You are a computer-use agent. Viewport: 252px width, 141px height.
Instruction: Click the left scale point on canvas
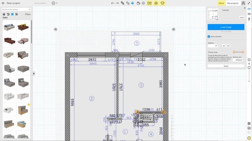click(137, 112)
